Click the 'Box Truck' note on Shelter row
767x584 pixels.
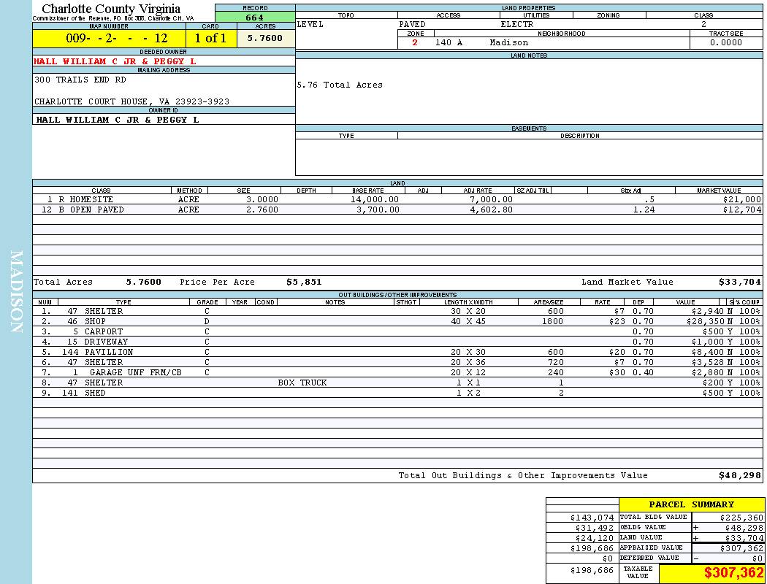pyautogui.click(x=302, y=383)
